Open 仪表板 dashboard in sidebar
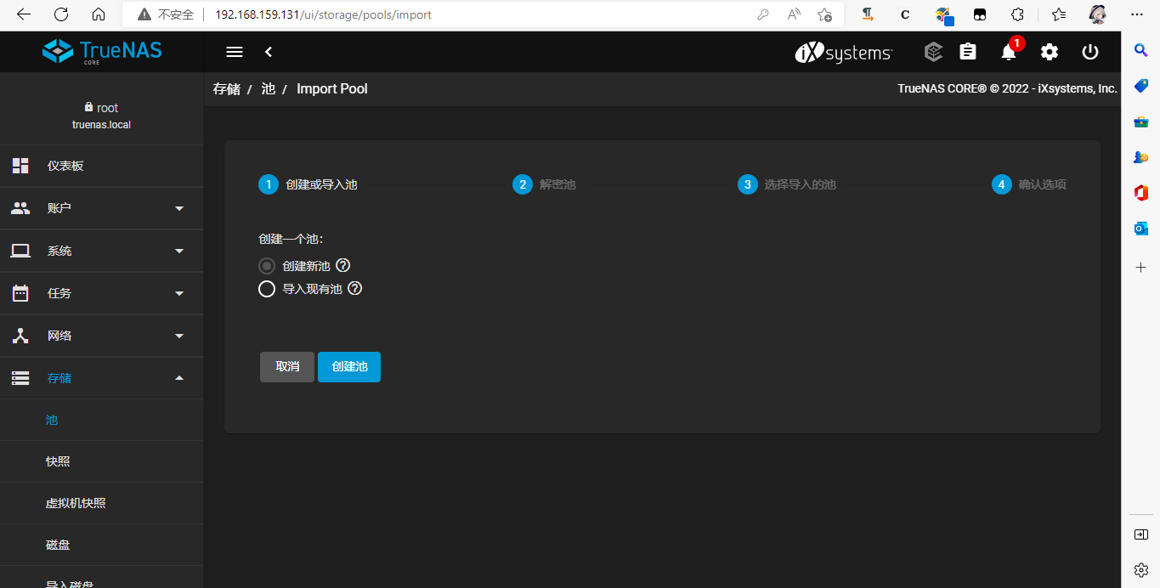1160x588 pixels. click(65, 166)
